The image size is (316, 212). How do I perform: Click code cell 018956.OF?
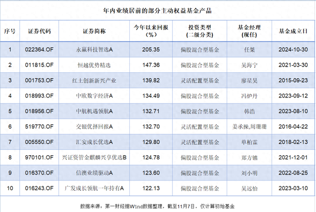coord(39,111)
